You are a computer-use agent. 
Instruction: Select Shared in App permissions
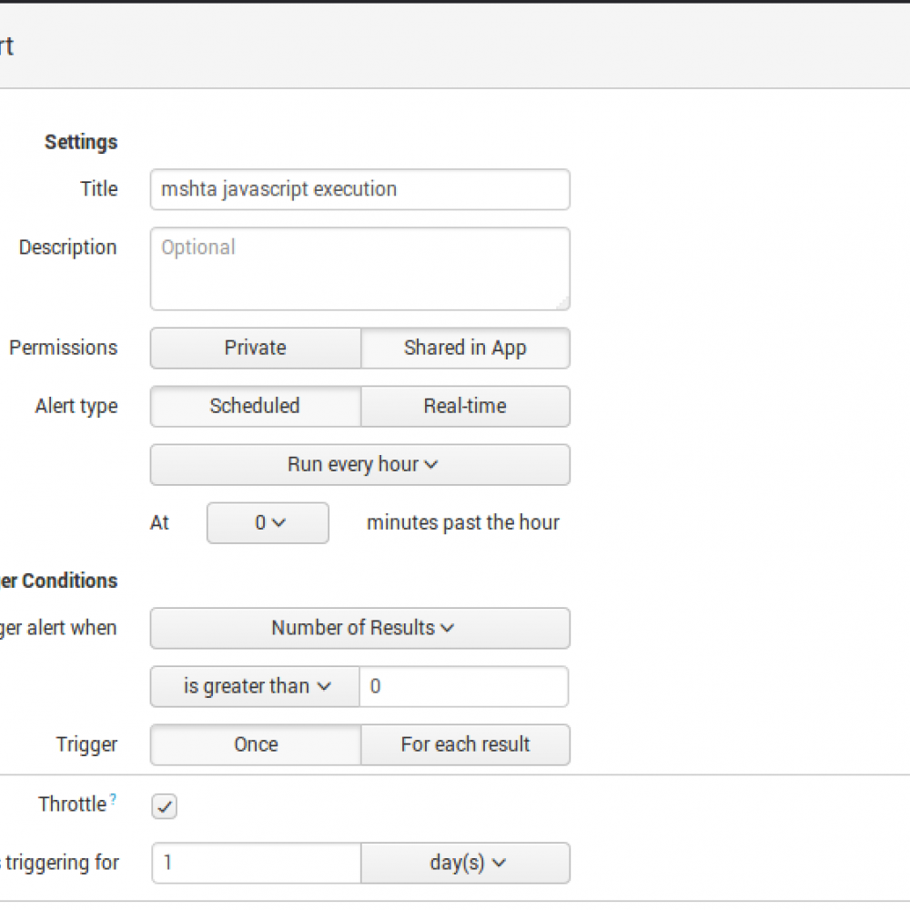465,349
